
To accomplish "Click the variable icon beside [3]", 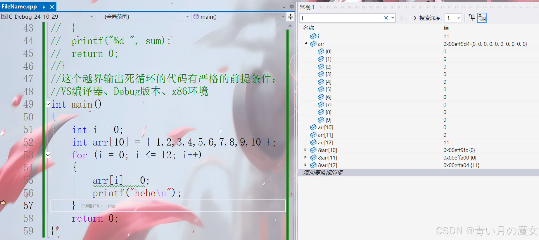I will pos(321,74).
